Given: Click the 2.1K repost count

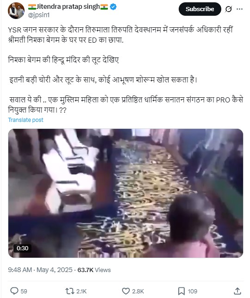Looking at the screenshot, I should pyautogui.click(x=81, y=291).
